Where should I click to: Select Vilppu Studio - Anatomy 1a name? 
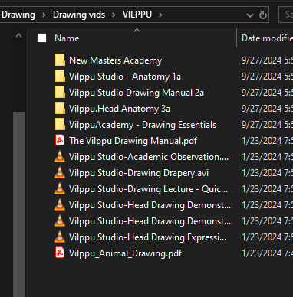pos(125,77)
